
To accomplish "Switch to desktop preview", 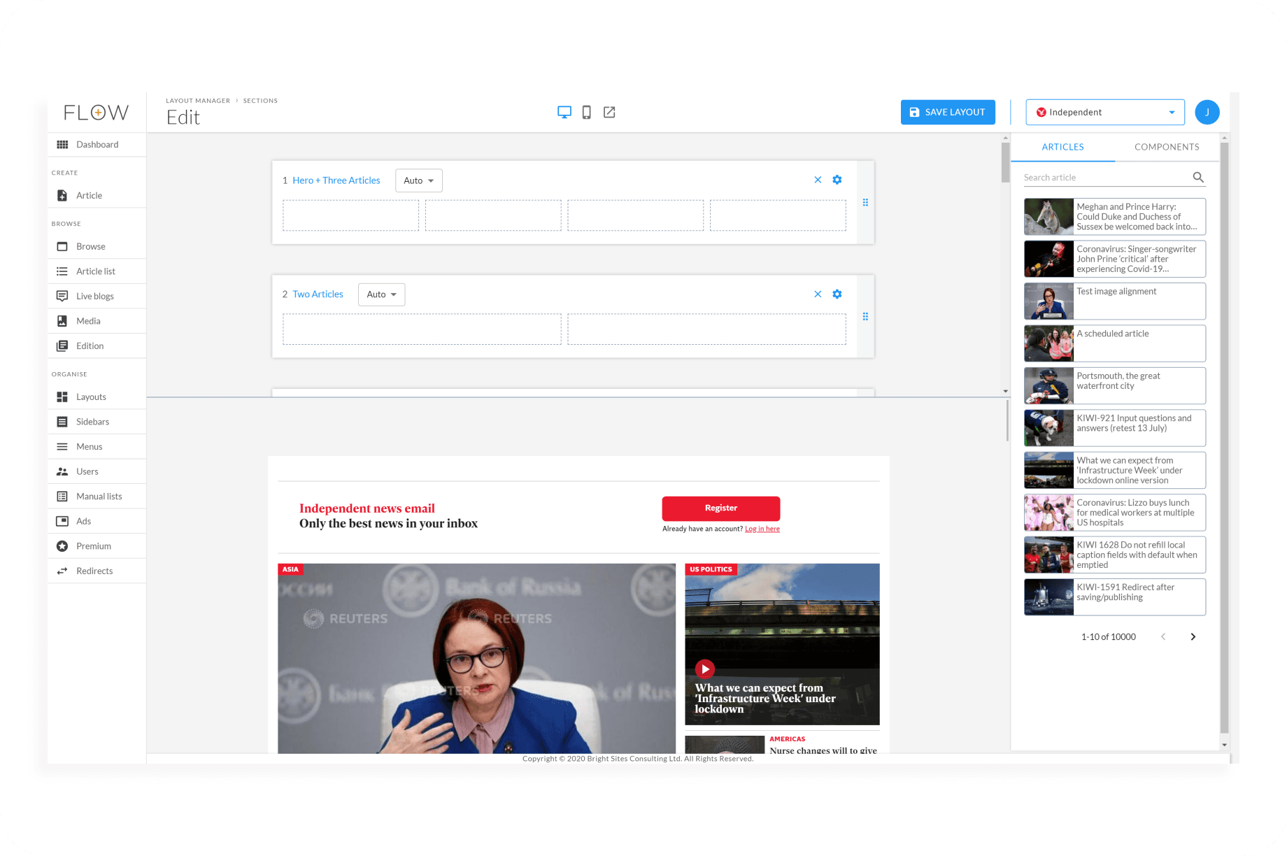I will 564,112.
